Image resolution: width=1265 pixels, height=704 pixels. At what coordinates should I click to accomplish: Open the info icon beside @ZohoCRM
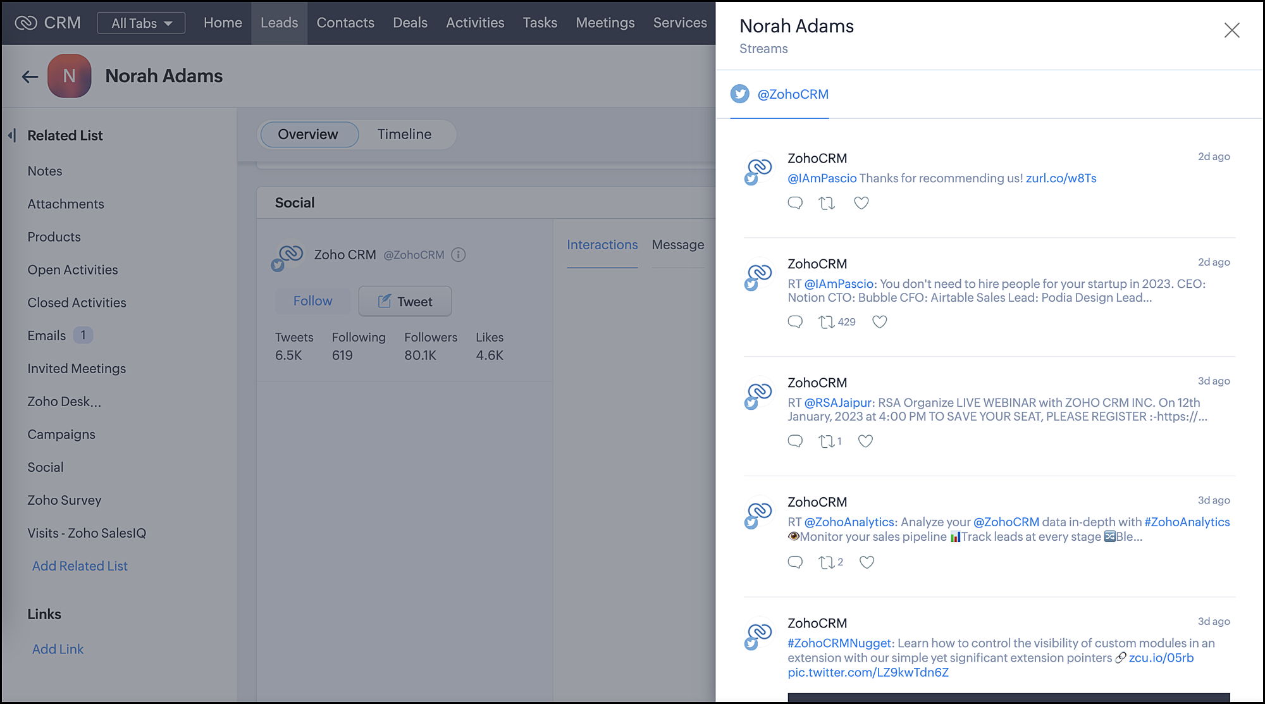point(459,255)
